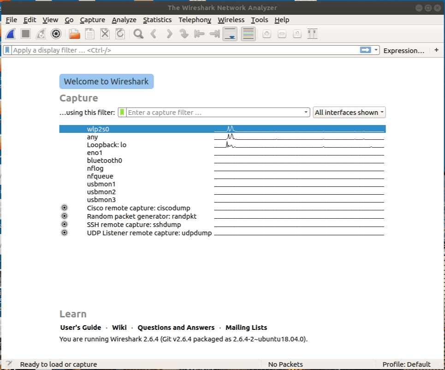Open the Help menu
445x370 pixels.
(282, 20)
